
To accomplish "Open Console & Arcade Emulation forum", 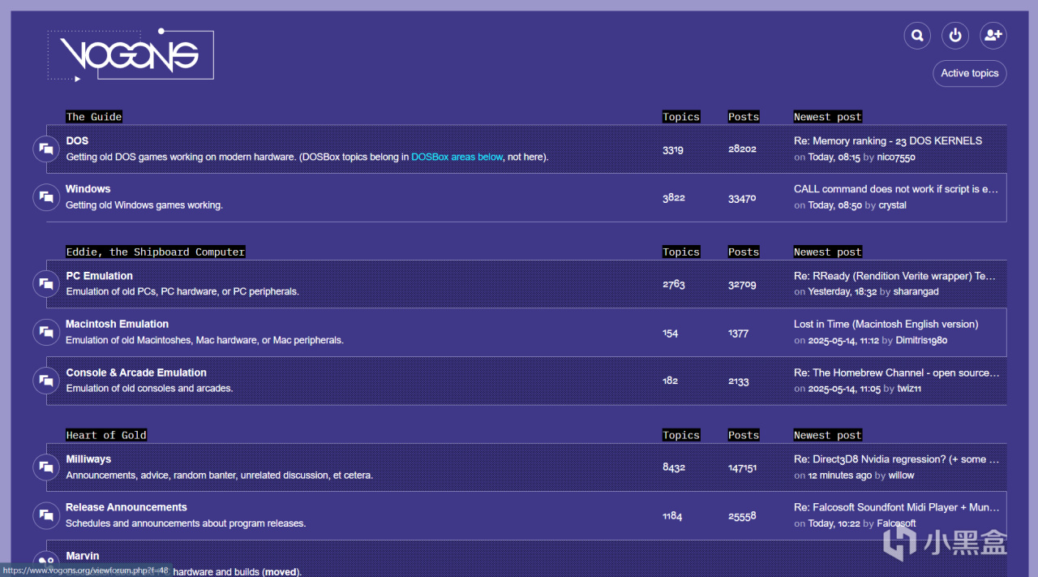I will (x=136, y=372).
